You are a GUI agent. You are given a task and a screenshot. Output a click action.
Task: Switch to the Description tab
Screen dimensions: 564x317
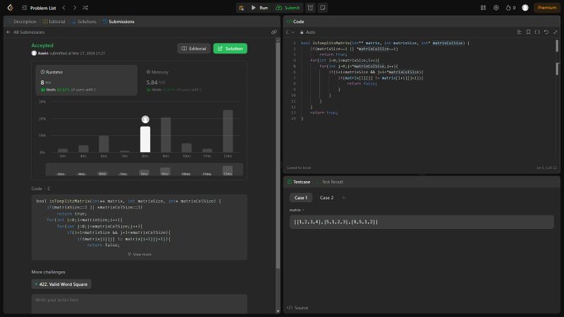(x=22, y=22)
